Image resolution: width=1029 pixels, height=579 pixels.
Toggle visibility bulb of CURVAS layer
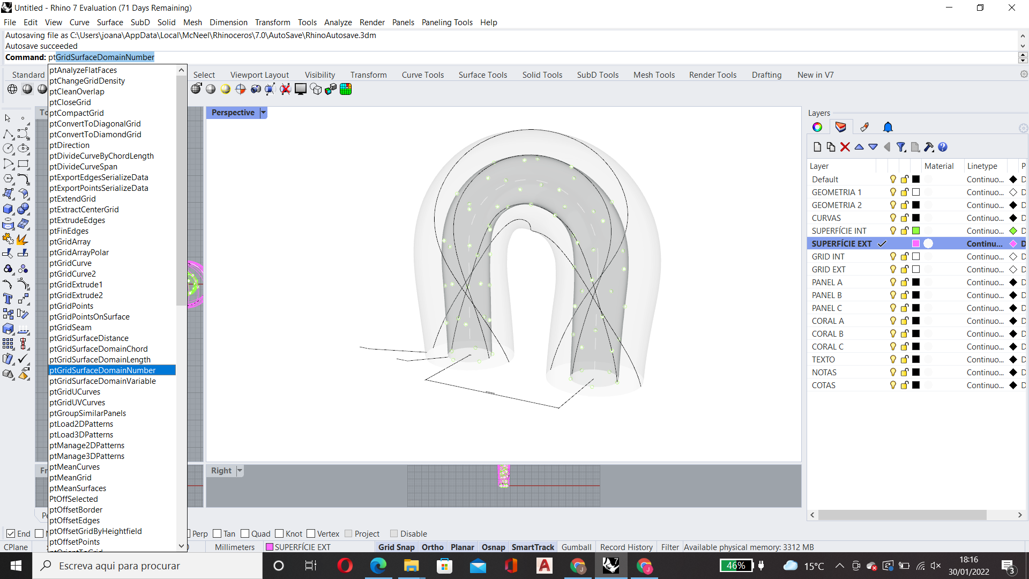pyautogui.click(x=893, y=218)
